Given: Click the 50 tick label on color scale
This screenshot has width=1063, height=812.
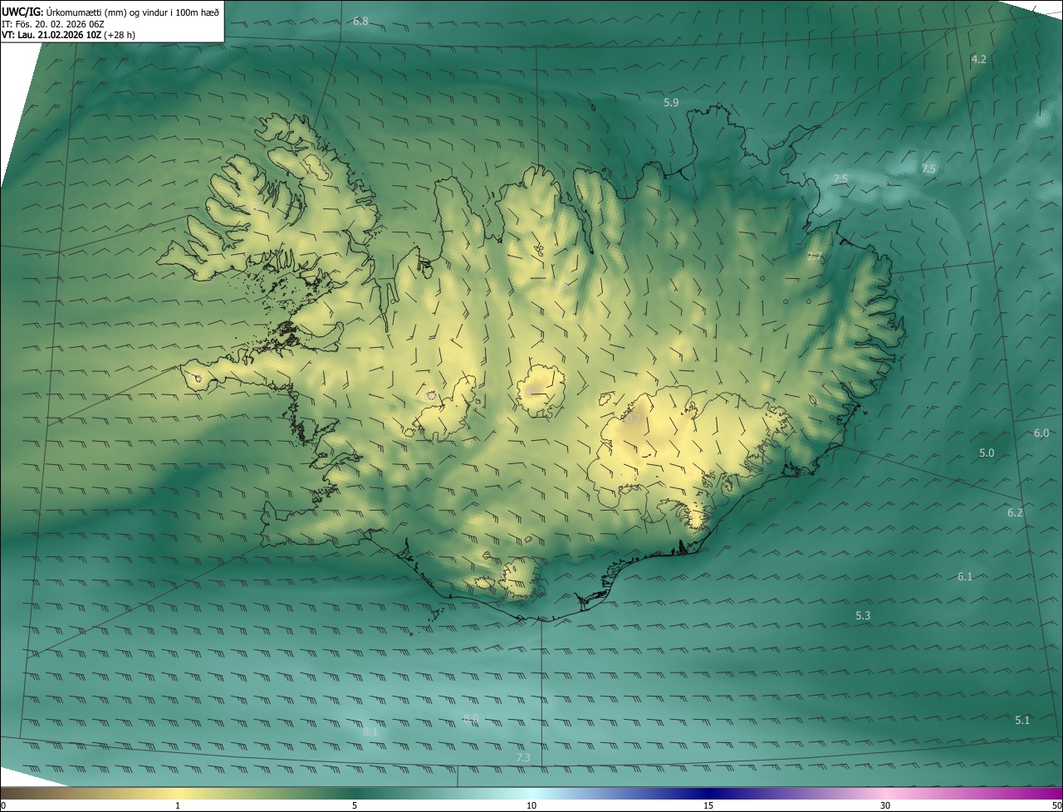Looking at the screenshot, I should (x=1056, y=805).
